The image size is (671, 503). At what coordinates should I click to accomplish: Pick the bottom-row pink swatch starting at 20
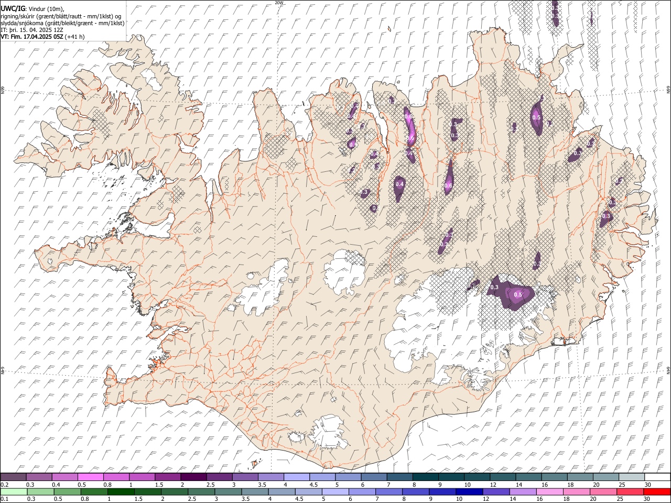pyautogui.click(x=602, y=491)
